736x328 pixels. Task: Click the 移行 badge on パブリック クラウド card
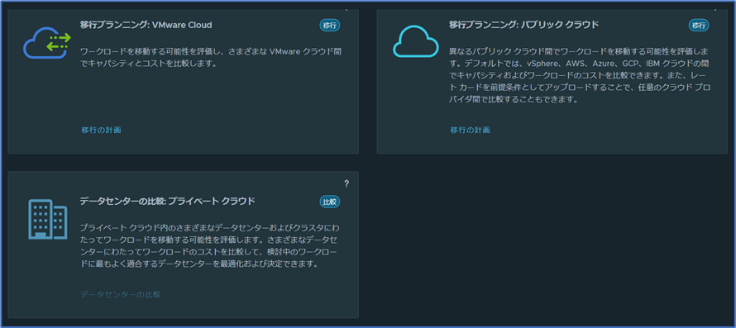tap(699, 26)
